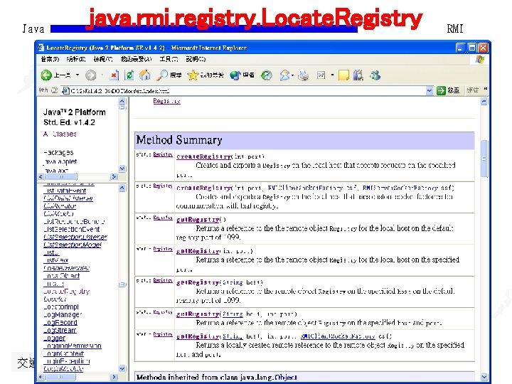Viewport: 512px width, 384px height.
Task: Click the Windows flag logo in the menu bar
Action: [x=480, y=60]
